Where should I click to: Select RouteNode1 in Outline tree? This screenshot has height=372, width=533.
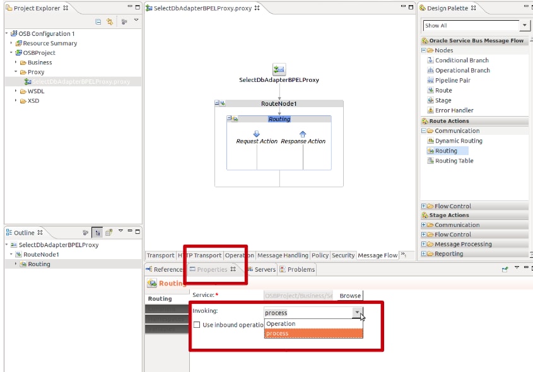[41, 255]
